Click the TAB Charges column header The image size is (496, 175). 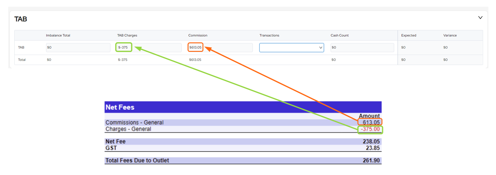pos(127,35)
